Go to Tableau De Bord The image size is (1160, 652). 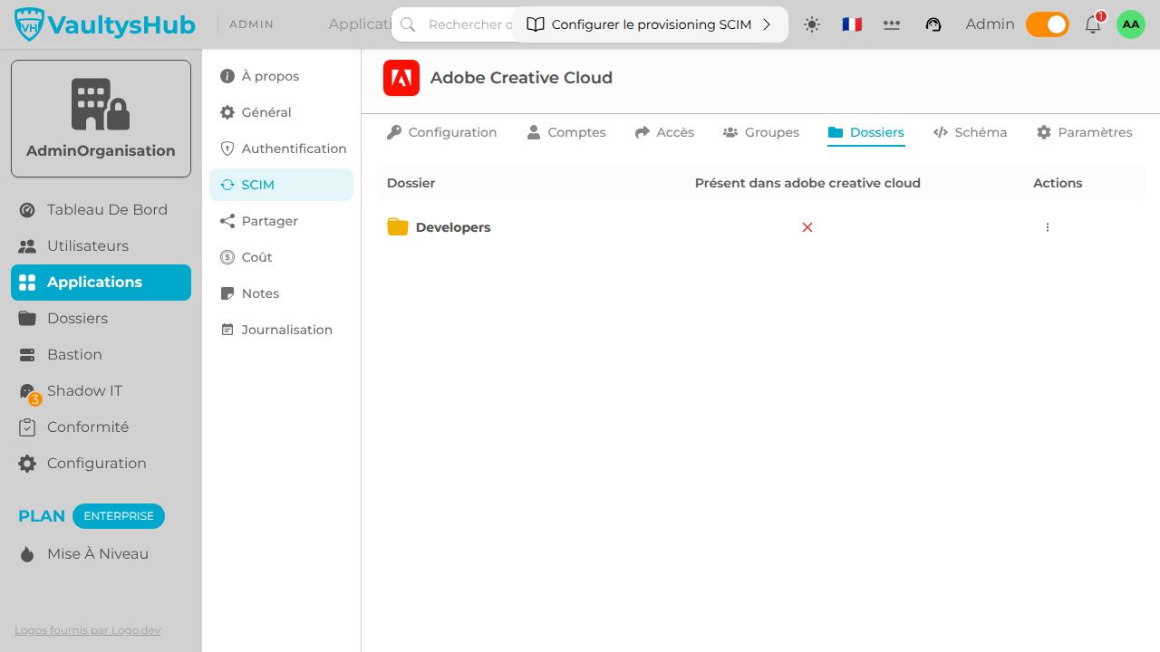pyautogui.click(x=101, y=210)
